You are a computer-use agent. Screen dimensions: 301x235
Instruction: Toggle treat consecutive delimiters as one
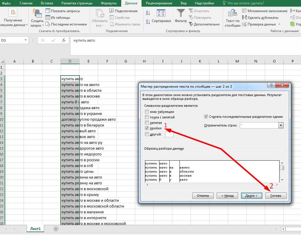point(206,117)
